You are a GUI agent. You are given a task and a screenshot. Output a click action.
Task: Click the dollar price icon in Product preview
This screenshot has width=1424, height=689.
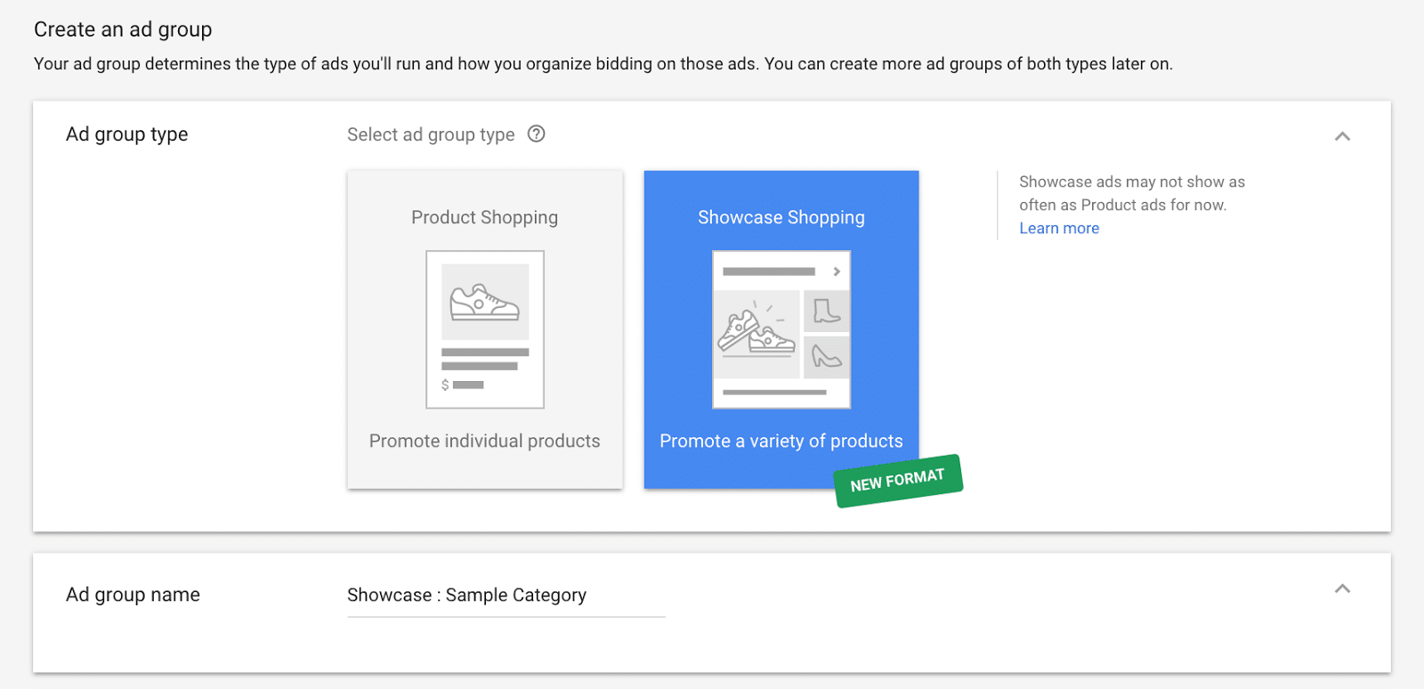tap(445, 385)
